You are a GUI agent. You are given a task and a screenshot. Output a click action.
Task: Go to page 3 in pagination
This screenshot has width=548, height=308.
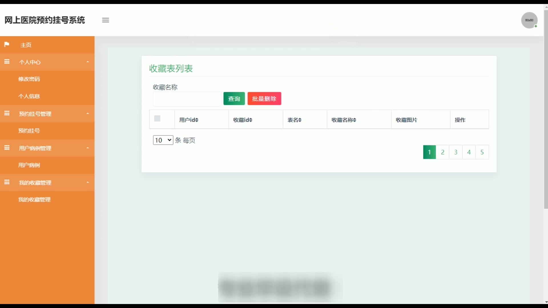tap(456, 152)
